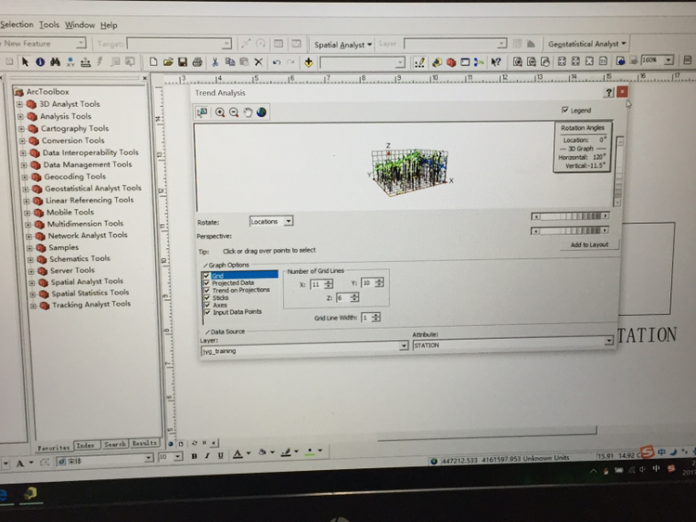Click the select features tool in Trend Analysis
Viewport: 696px width, 522px height.
[x=202, y=112]
